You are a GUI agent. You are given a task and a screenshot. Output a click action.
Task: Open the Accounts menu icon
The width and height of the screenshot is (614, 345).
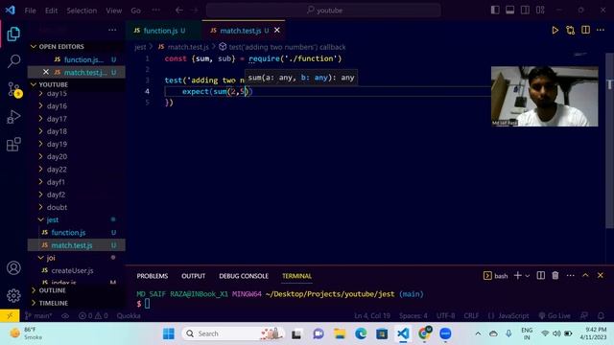pos(13,268)
